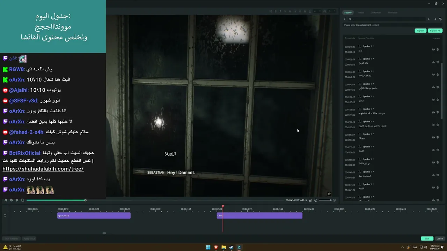Switch to the Preset tab

click(361, 13)
